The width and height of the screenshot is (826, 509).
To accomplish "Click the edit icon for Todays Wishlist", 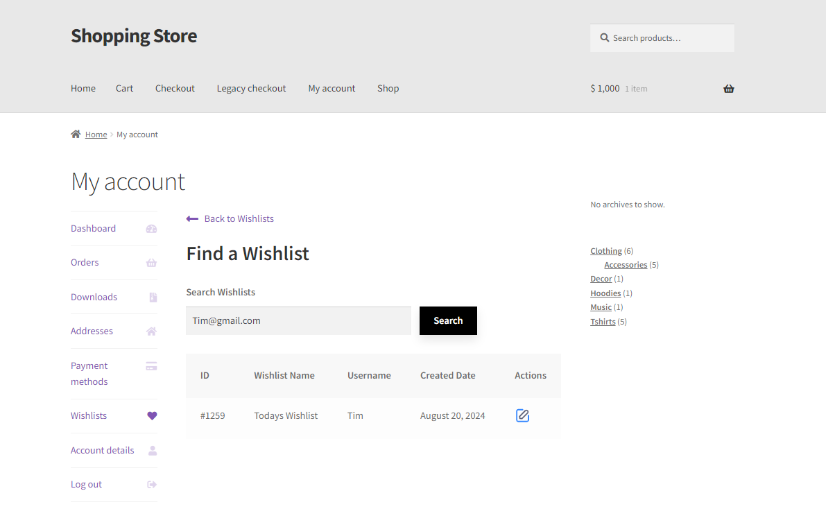I will tap(522, 416).
